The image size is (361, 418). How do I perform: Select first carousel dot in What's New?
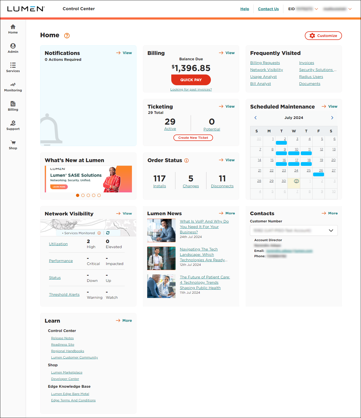(78, 195)
